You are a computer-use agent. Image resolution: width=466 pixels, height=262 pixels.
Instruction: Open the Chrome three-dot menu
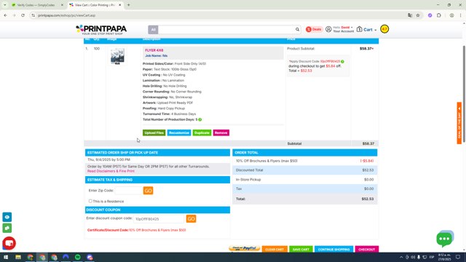pos(461,15)
